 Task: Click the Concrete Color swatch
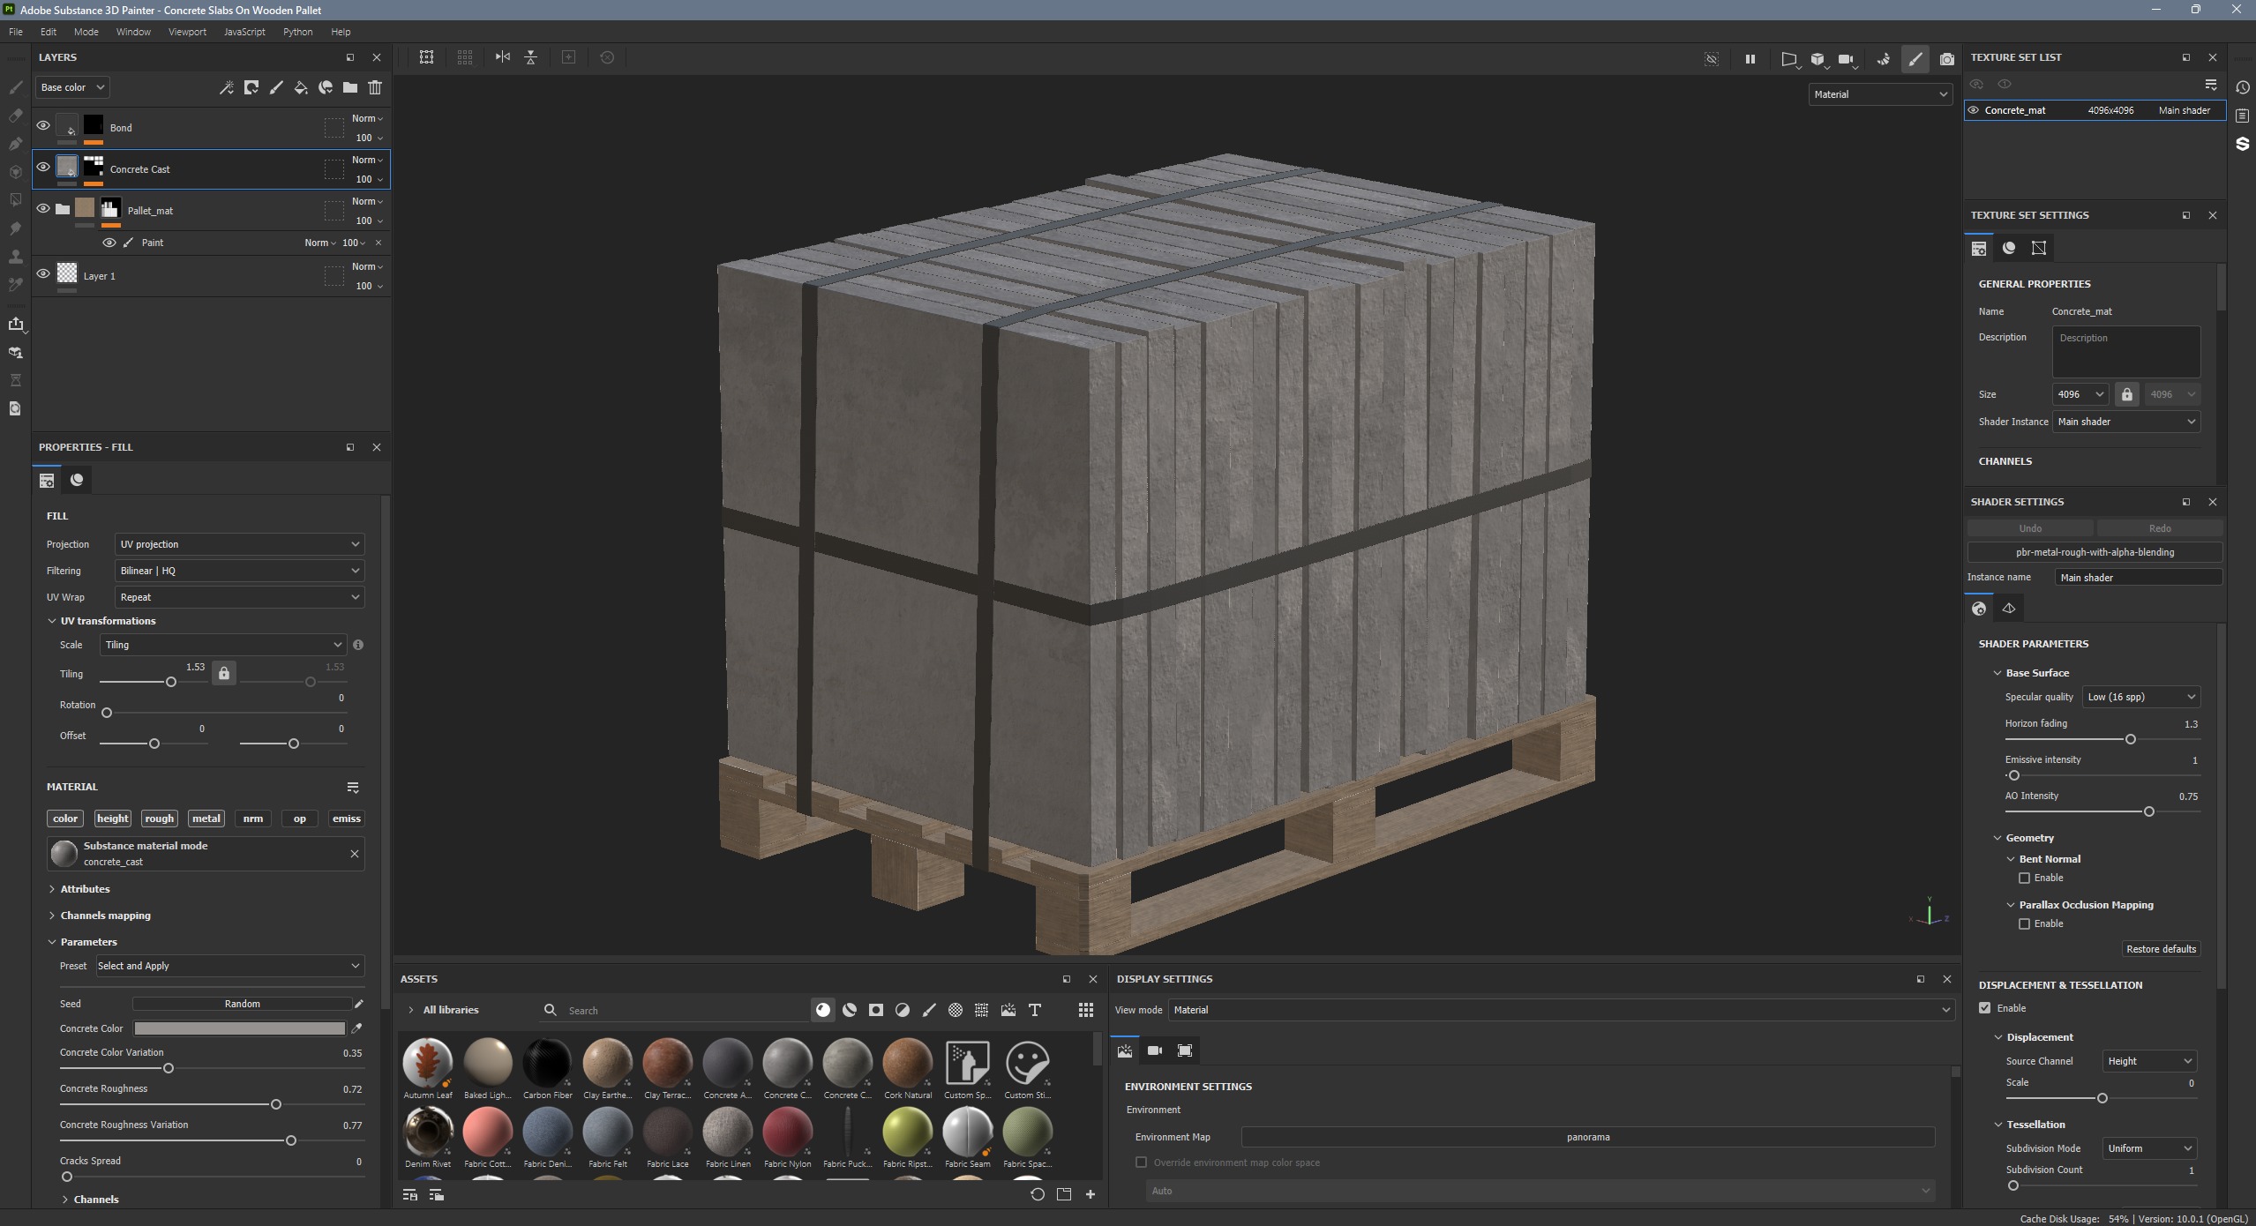pyautogui.click(x=239, y=1028)
